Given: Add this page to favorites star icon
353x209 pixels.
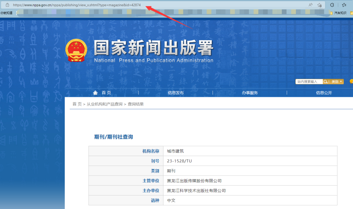Looking at the screenshot, I should pyautogui.click(x=319, y=5).
